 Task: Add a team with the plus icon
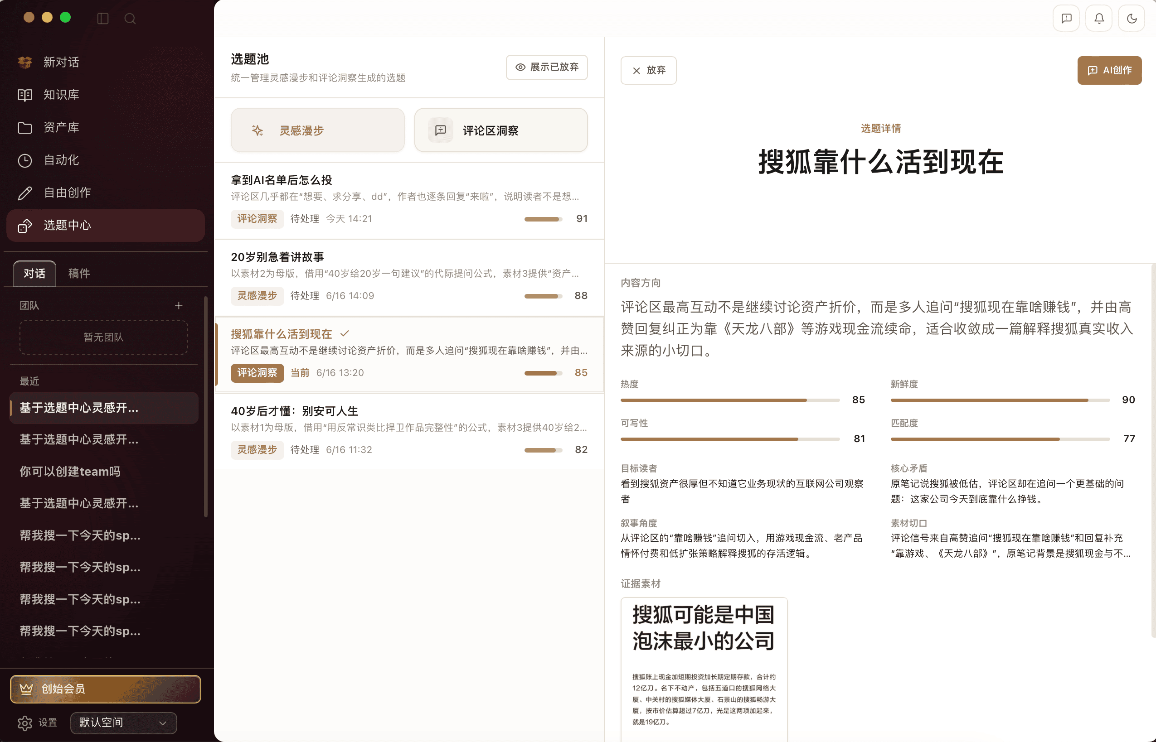point(178,305)
